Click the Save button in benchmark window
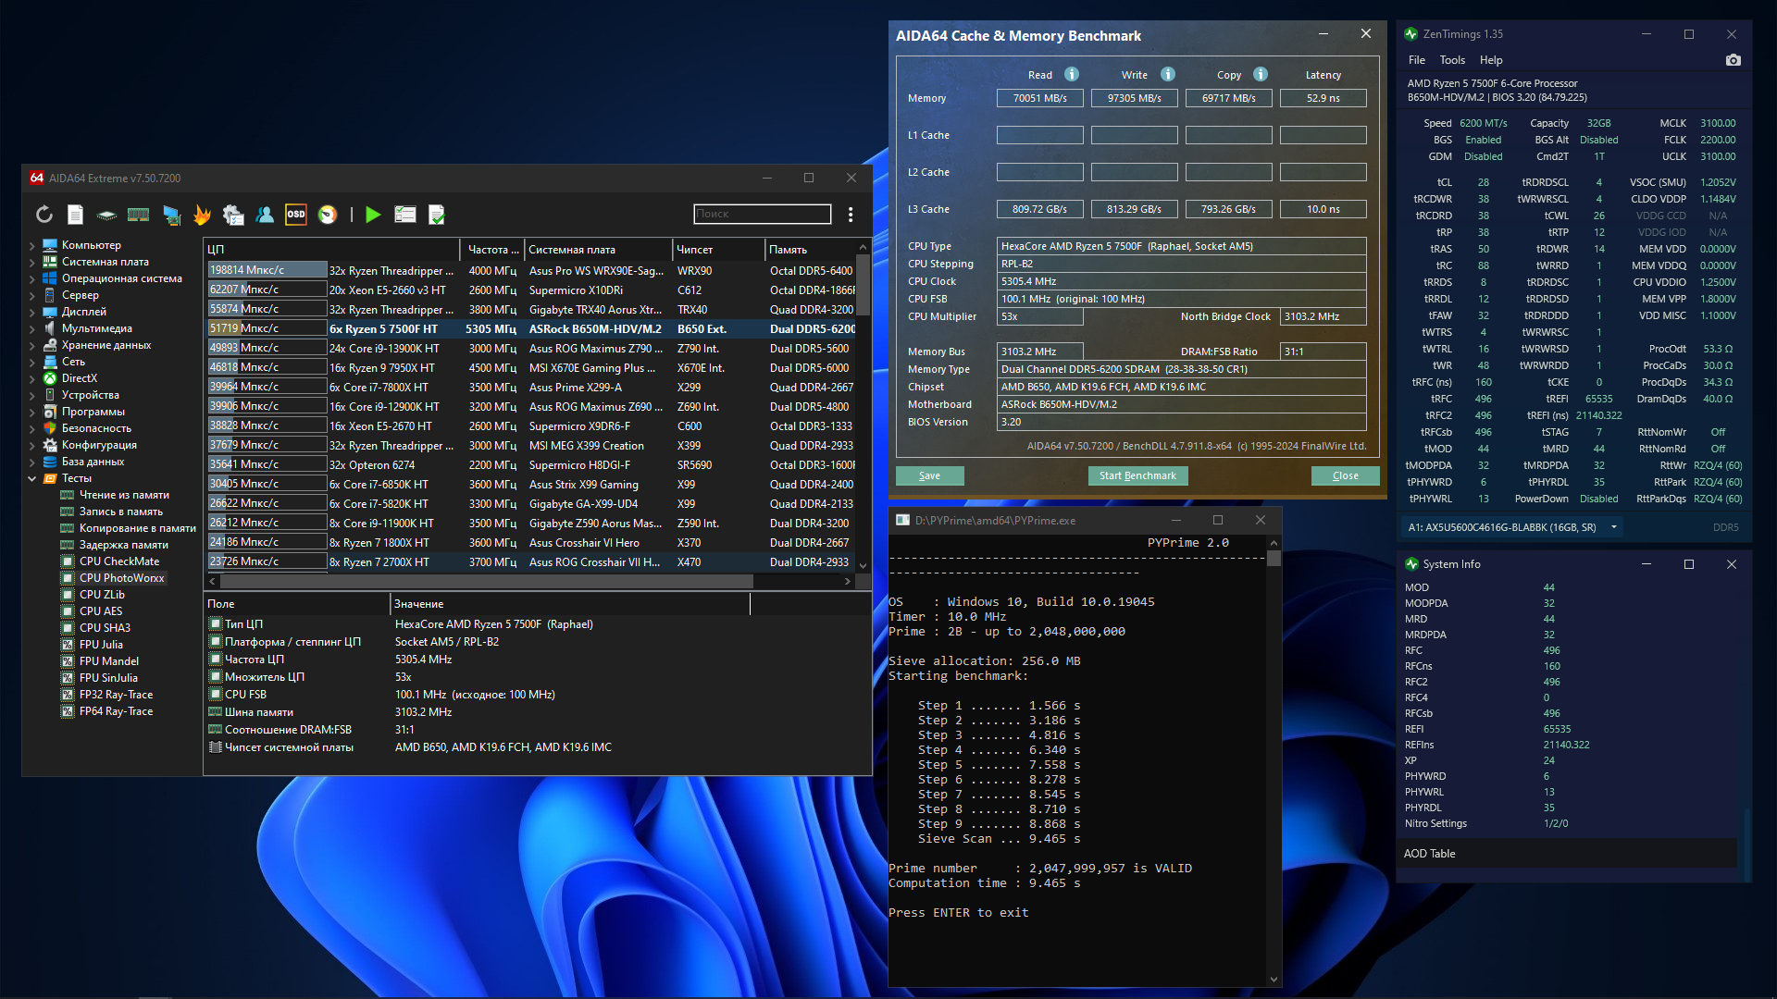Viewport: 1777px width, 999px height. click(929, 475)
